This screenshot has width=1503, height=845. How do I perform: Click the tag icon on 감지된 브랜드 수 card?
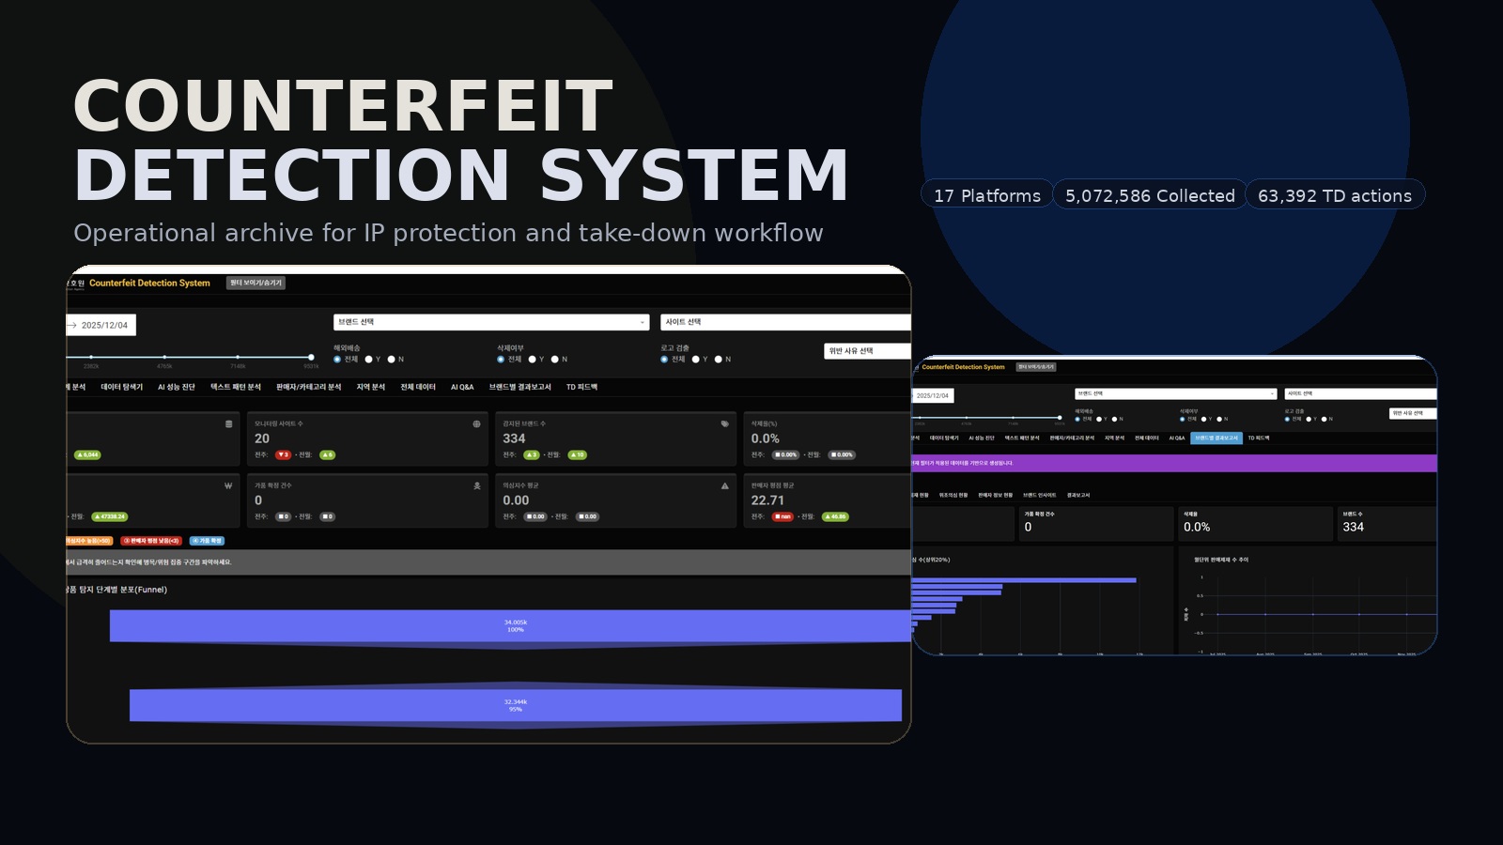click(724, 422)
